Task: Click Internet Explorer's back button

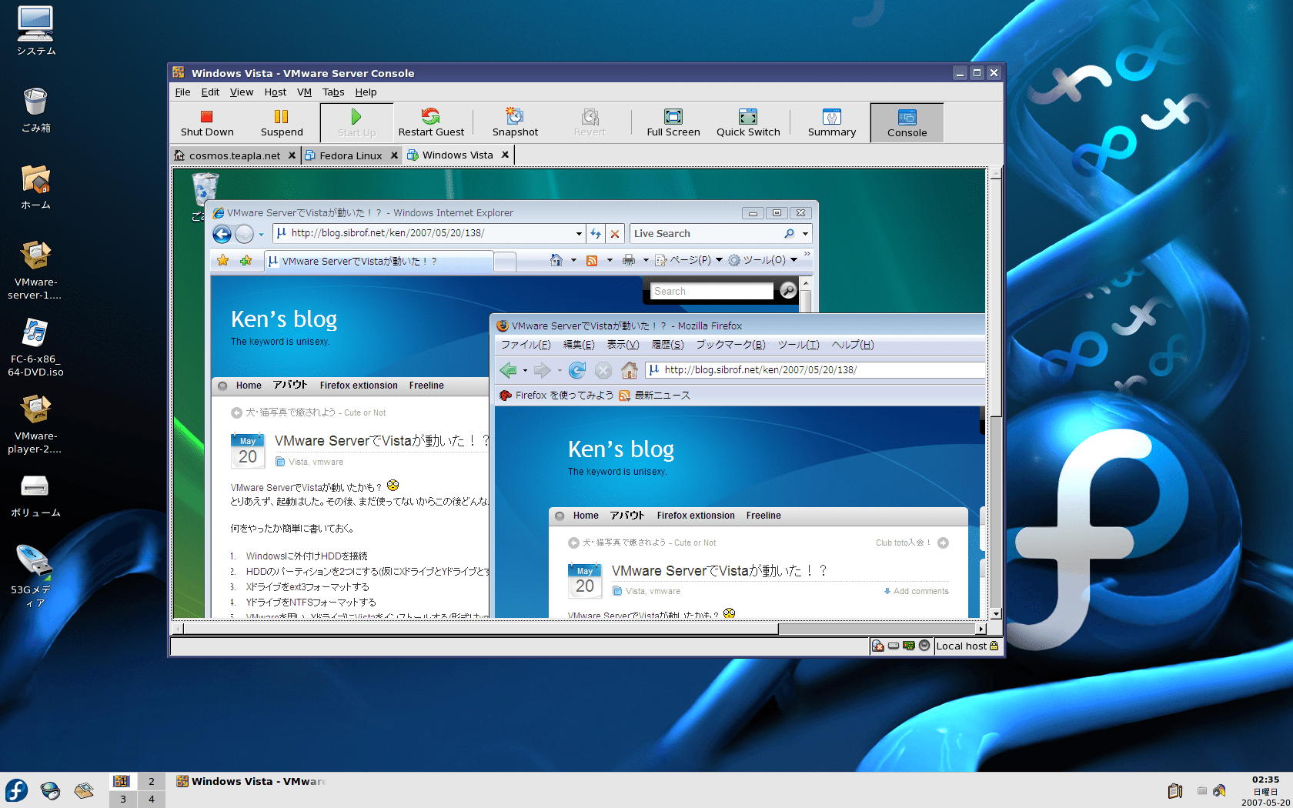Action: [222, 234]
